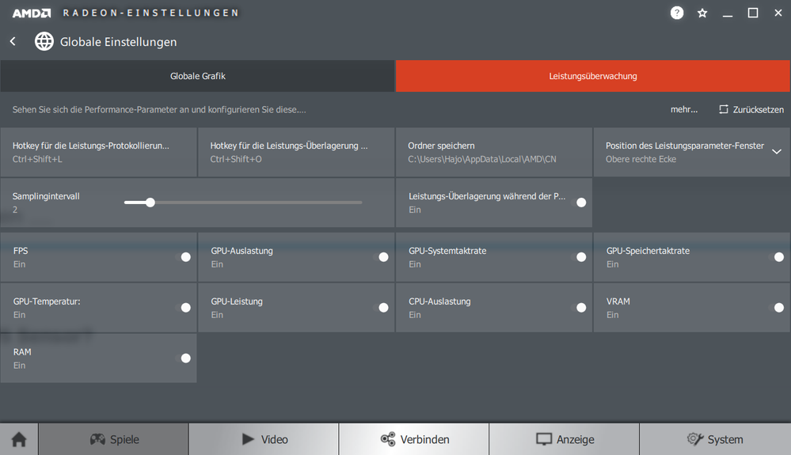
Task: Switch to Globale Grafik tab
Action: (x=198, y=76)
